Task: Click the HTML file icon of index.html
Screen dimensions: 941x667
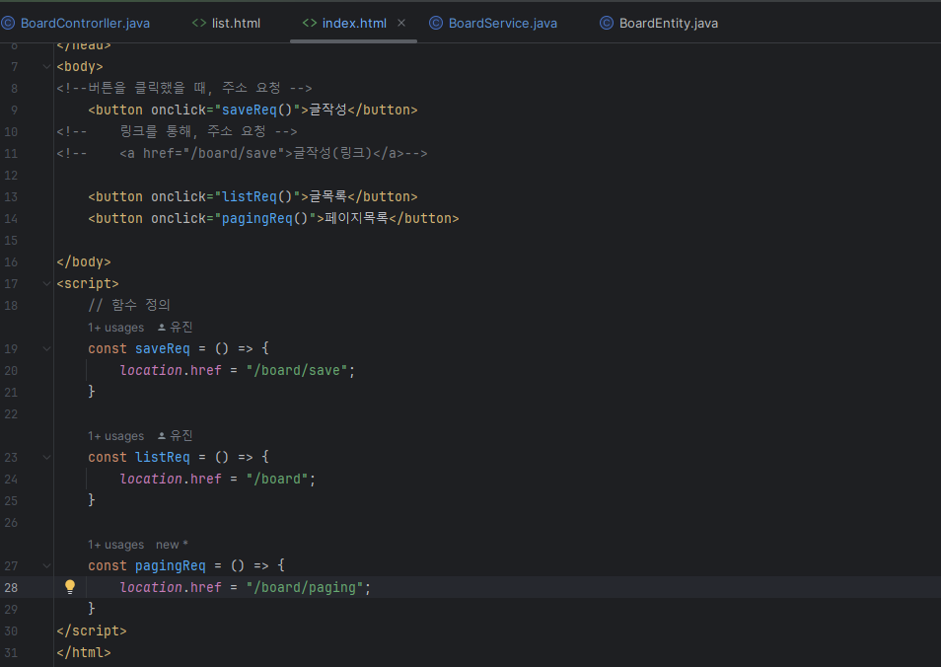Action: click(x=310, y=23)
